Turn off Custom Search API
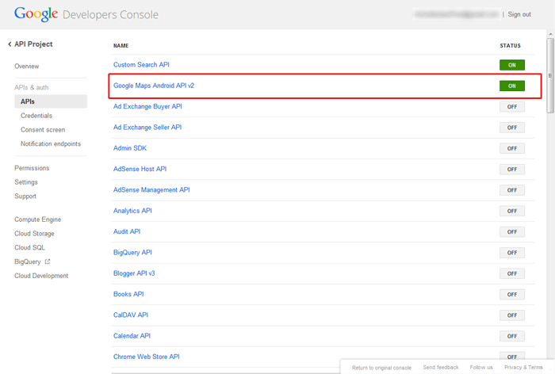 [x=511, y=65]
